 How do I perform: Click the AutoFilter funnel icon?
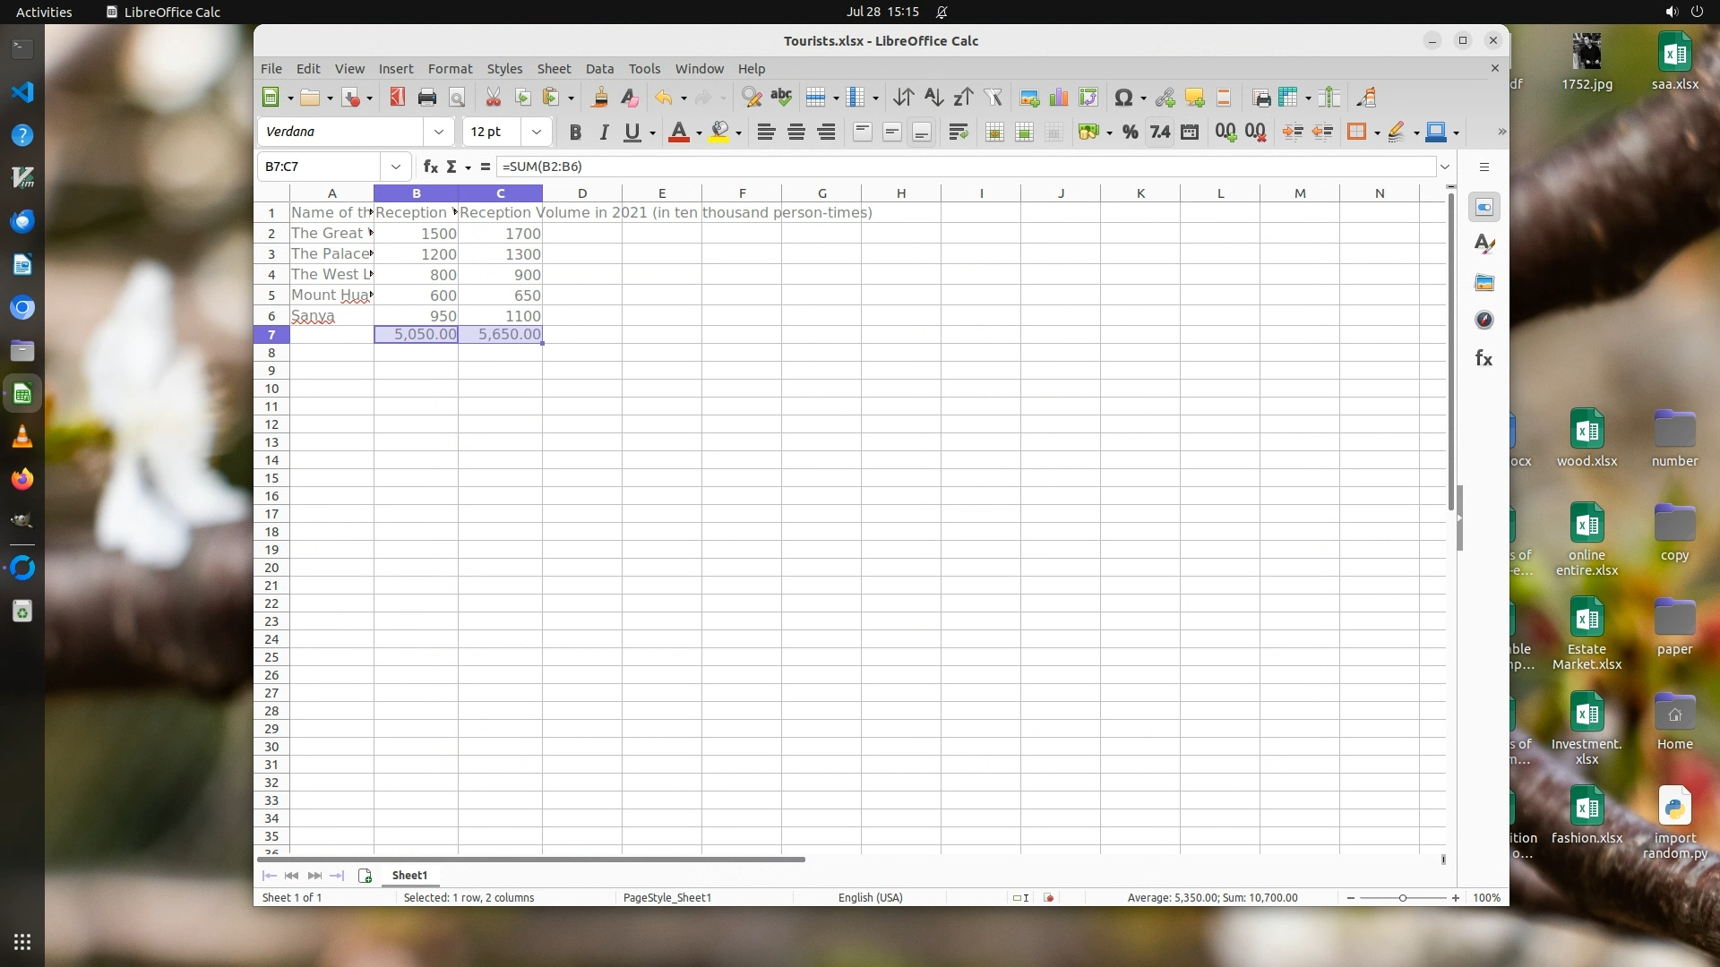pos(993,98)
